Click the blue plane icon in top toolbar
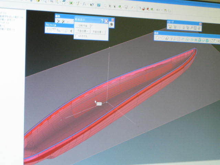220x165 pixels. tap(64, 1)
